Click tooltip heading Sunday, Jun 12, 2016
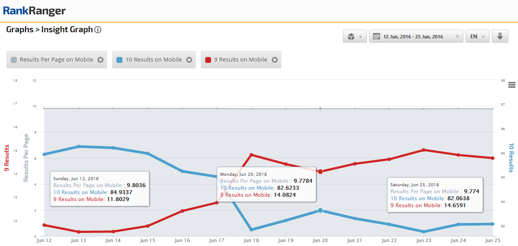This screenshot has height=246, width=518. tap(76, 178)
